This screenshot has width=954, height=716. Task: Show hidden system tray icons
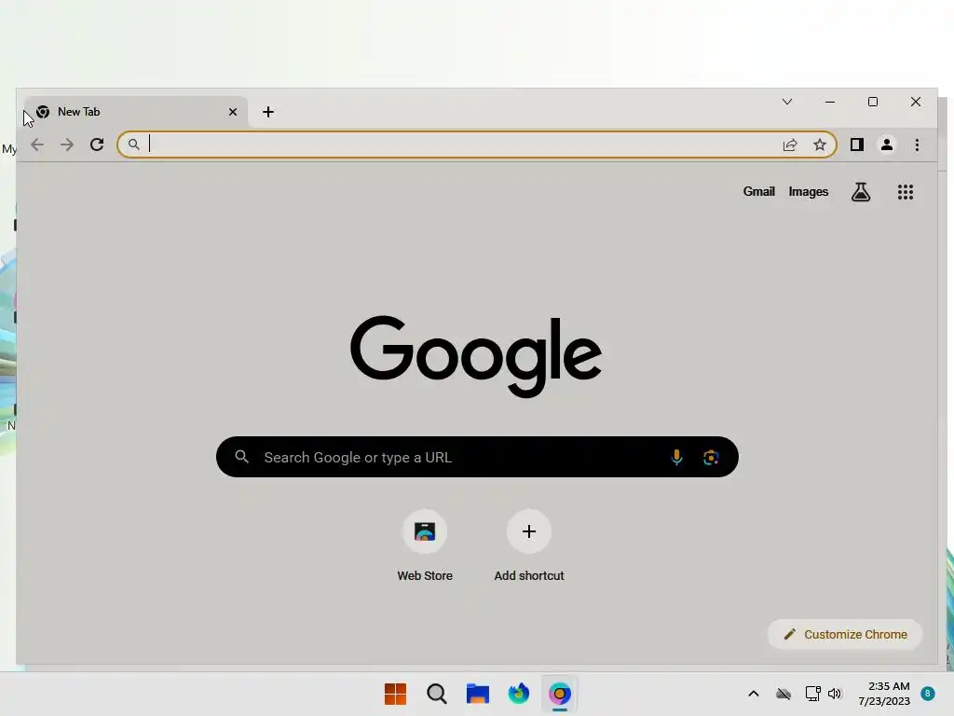753,694
